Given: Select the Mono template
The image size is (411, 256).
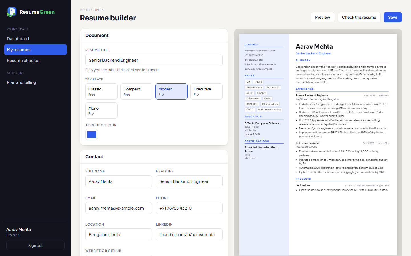Looking at the screenshot, I should pyautogui.click(x=101, y=110).
